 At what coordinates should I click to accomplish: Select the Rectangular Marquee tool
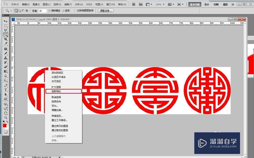6,26
